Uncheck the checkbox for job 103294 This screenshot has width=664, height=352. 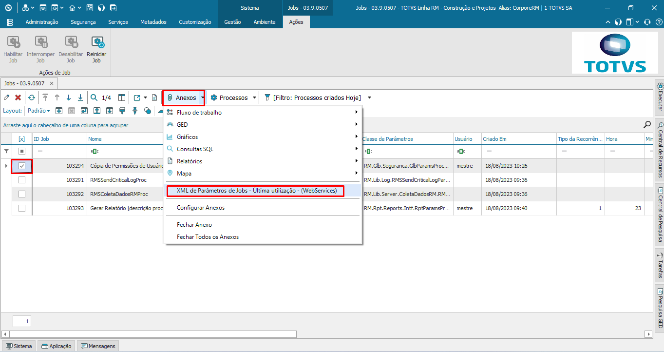pyautogui.click(x=22, y=166)
